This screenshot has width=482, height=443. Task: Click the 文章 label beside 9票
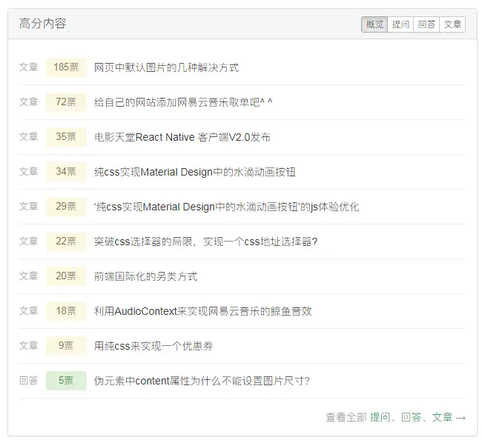click(x=29, y=346)
